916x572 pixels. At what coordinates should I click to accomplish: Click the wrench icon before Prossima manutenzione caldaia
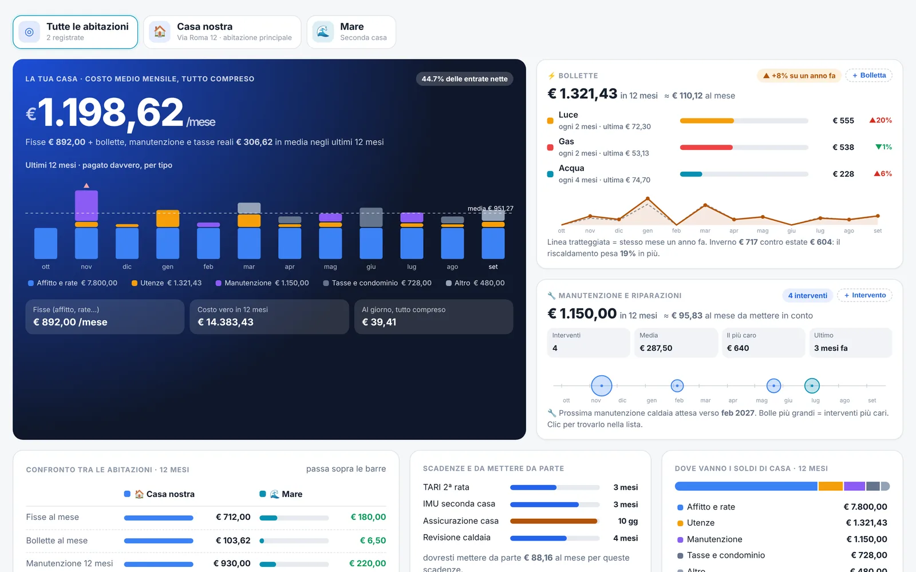[552, 413]
